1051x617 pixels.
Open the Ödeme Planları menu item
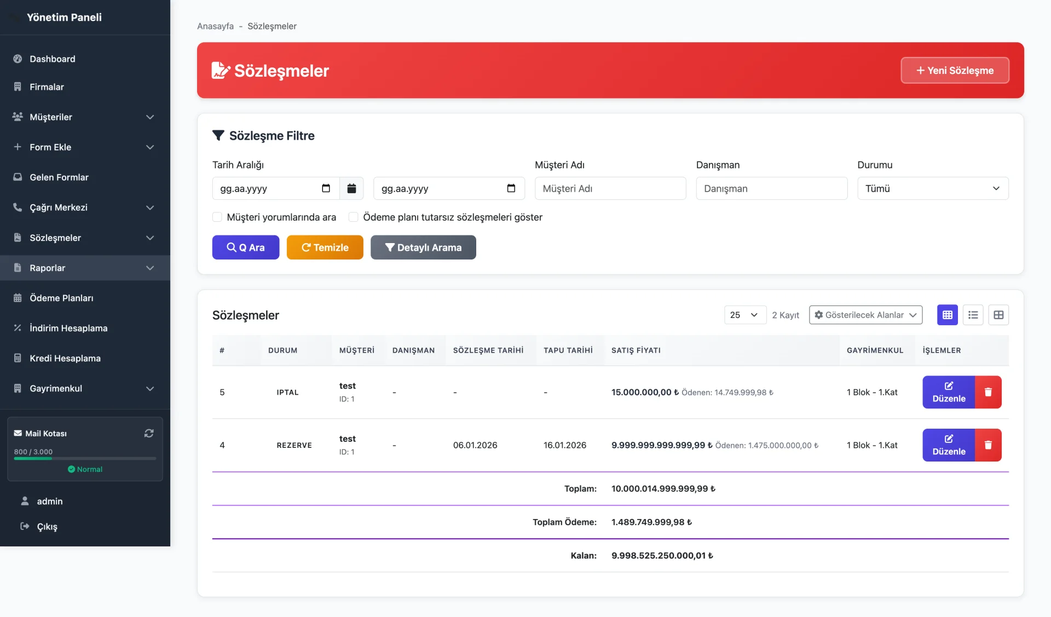[61, 298]
